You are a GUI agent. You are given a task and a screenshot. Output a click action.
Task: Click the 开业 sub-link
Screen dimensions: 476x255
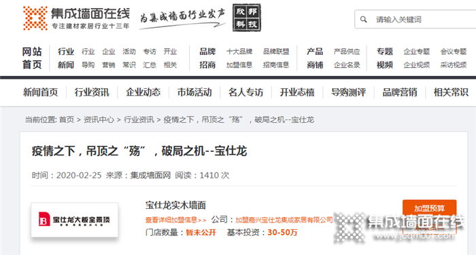[x=170, y=52]
